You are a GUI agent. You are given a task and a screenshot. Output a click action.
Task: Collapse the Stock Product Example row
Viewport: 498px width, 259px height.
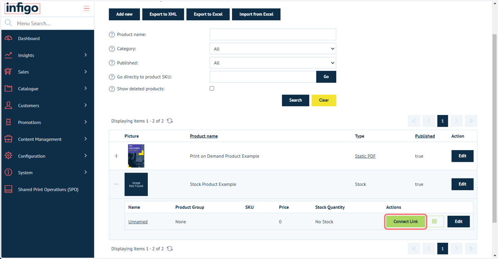tap(116, 184)
